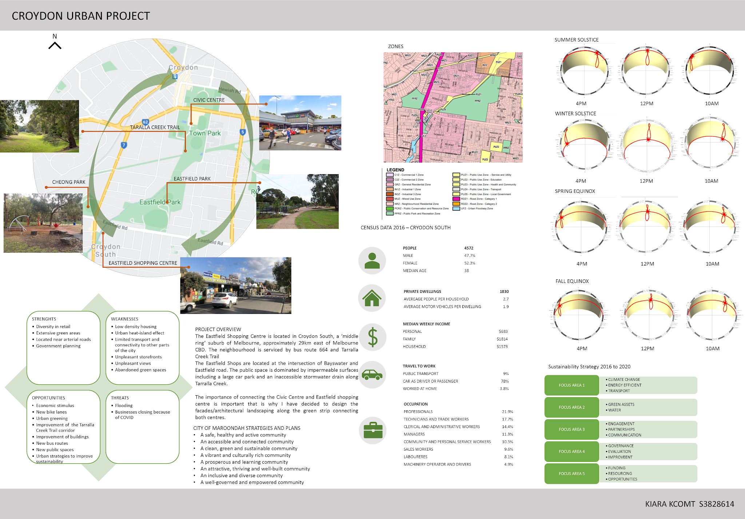
Task: Click the CHEONG PARK callout label
Action: 68,182
